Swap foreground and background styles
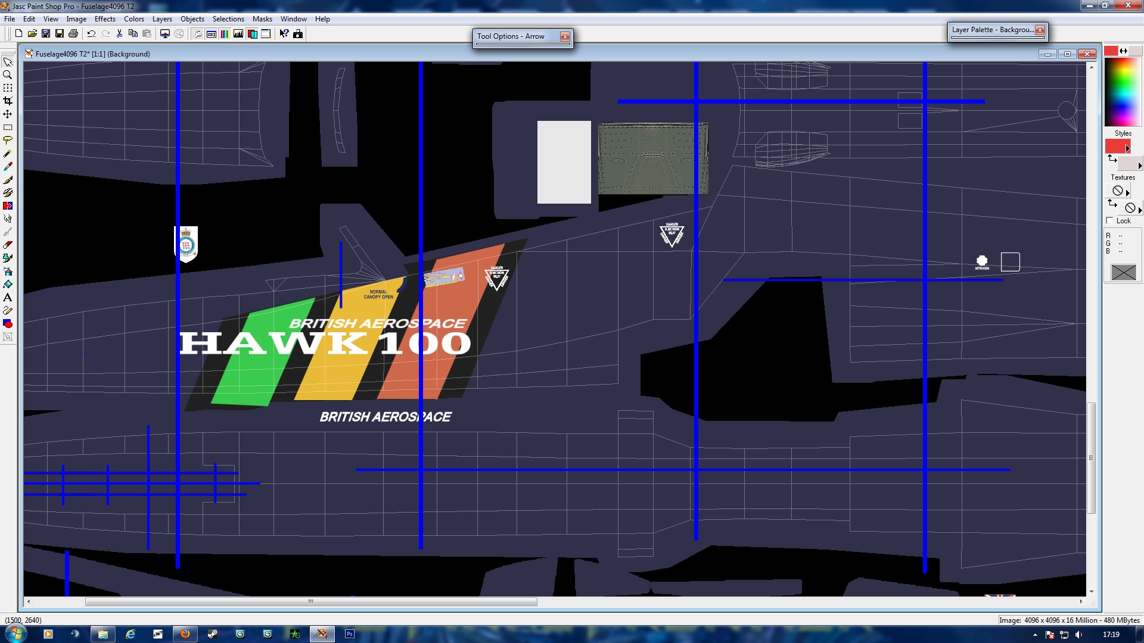This screenshot has width=1144, height=643. pos(1112,159)
